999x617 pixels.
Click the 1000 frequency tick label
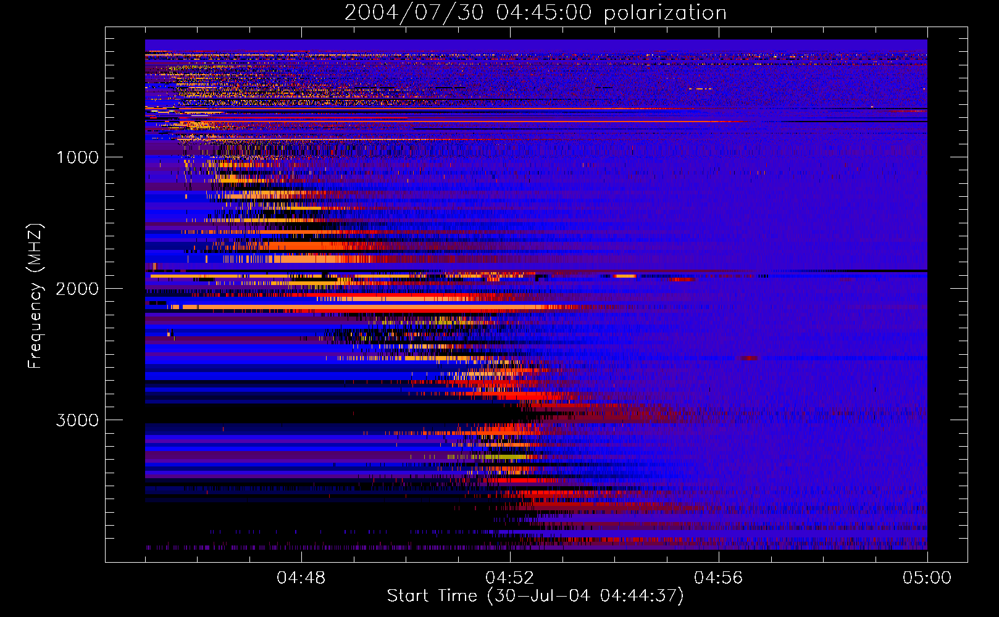(x=78, y=157)
